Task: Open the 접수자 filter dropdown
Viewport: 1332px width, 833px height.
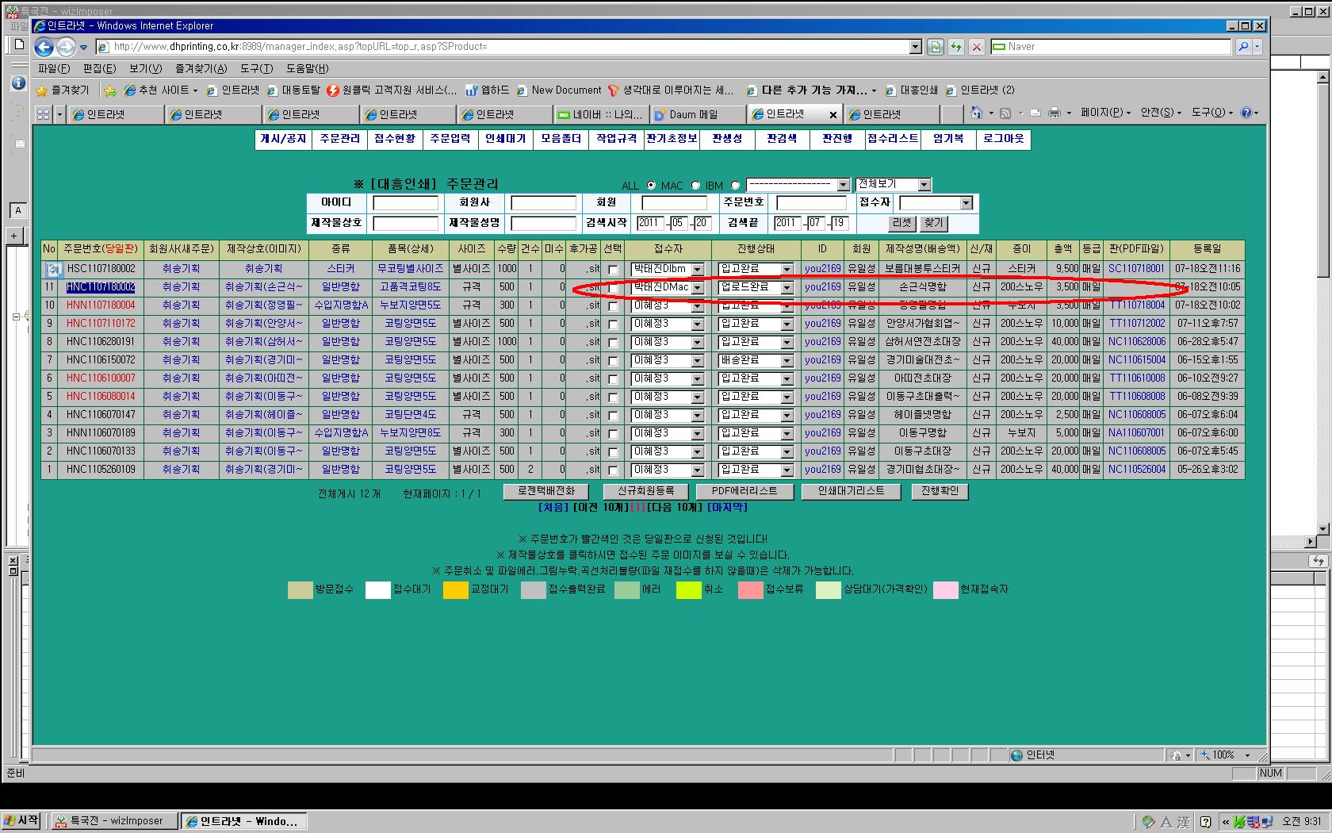Action: point(966,203)
